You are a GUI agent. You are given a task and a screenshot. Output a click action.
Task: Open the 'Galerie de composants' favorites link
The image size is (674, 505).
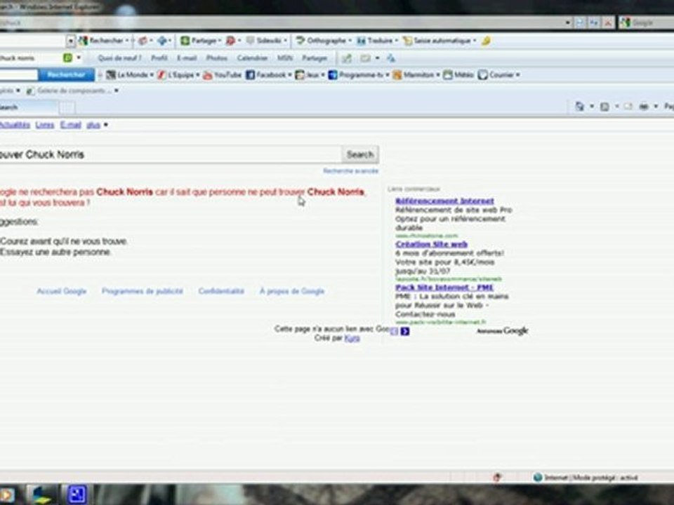(69, 90)
